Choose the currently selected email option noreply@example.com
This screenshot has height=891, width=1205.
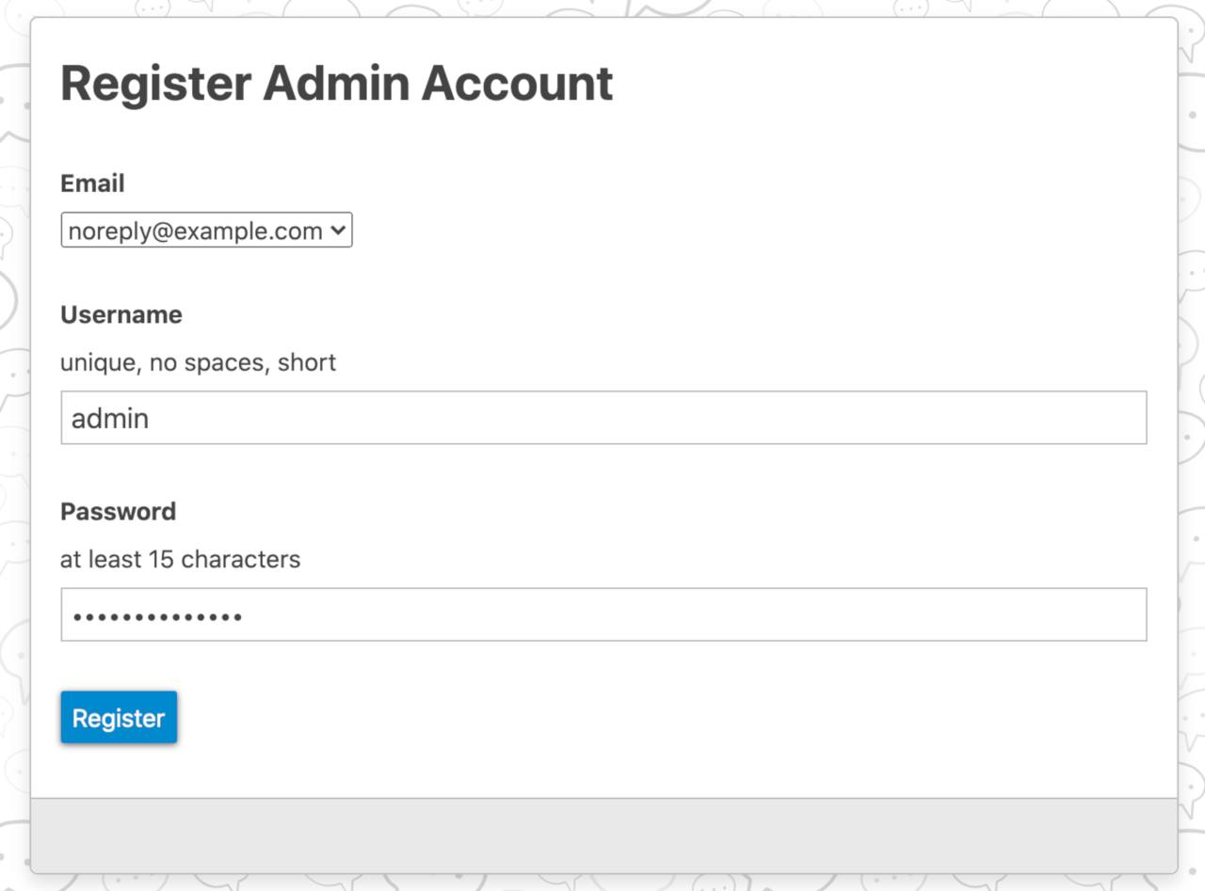coord(188,230)
